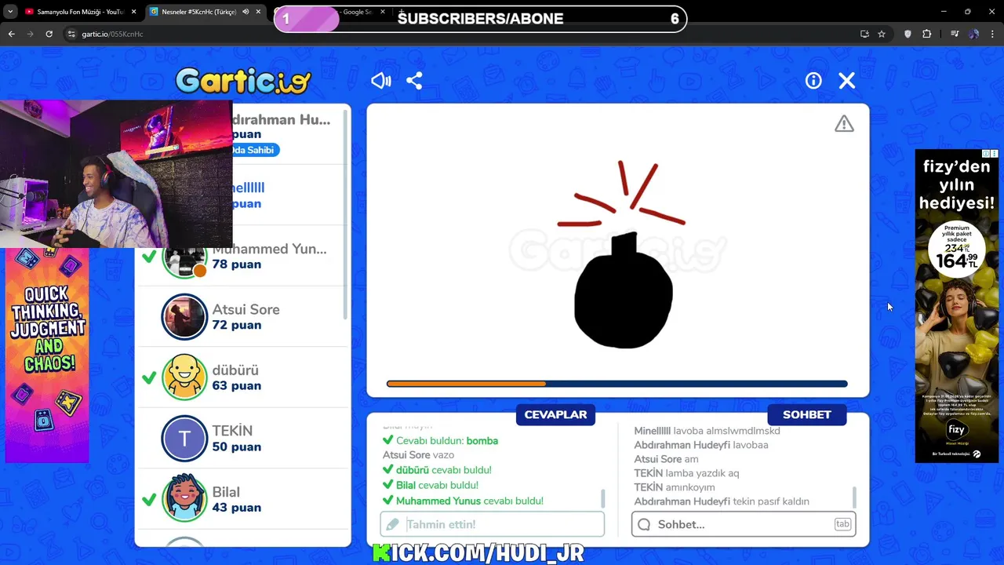The image size is (1004, 565).
Task: Close the Nesneler #5KcnHc tab
Action: tap(258, 12)
